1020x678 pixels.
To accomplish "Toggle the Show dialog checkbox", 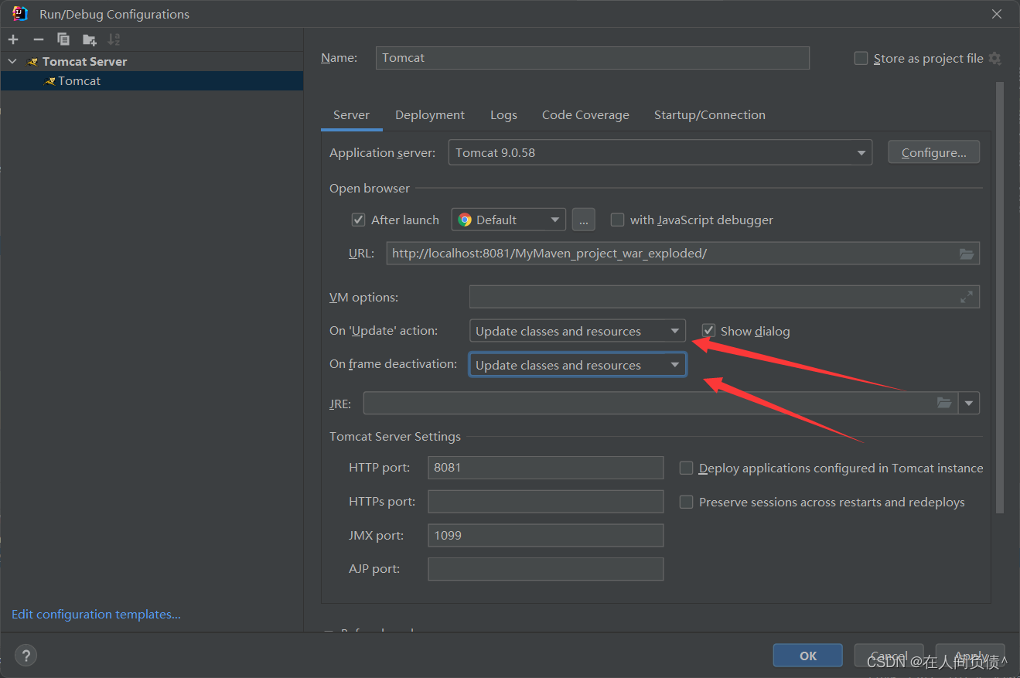I will (708, 331).
